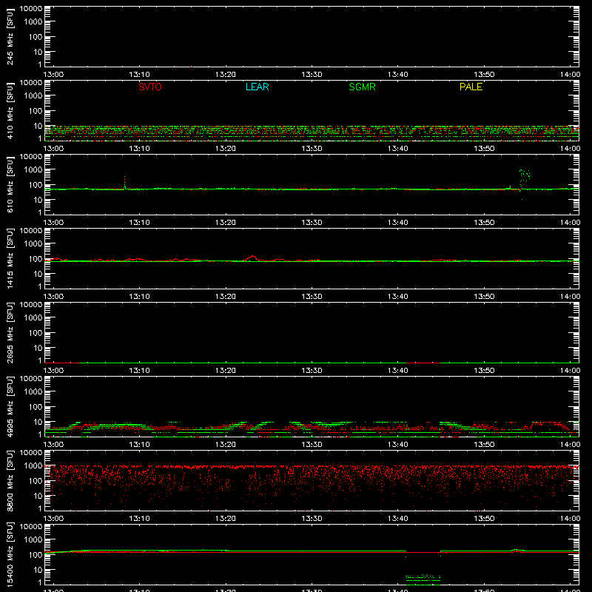Click the 13:30 tick label under 1415 MHz panel
The height and width of the screenshot is (592, 592).
(x=312, y=297)
